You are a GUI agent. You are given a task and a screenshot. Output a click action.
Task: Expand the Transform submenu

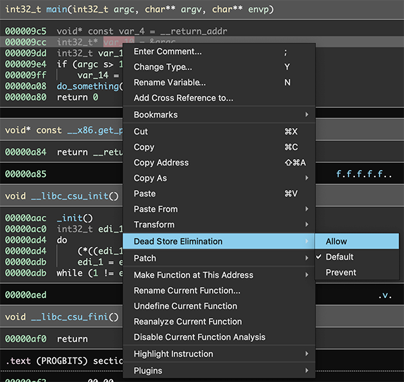click(219, 224)
